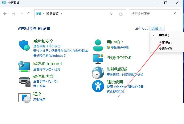Open the 程序 category
This screenshot has width=184, height=124.
tap(37, 94)
